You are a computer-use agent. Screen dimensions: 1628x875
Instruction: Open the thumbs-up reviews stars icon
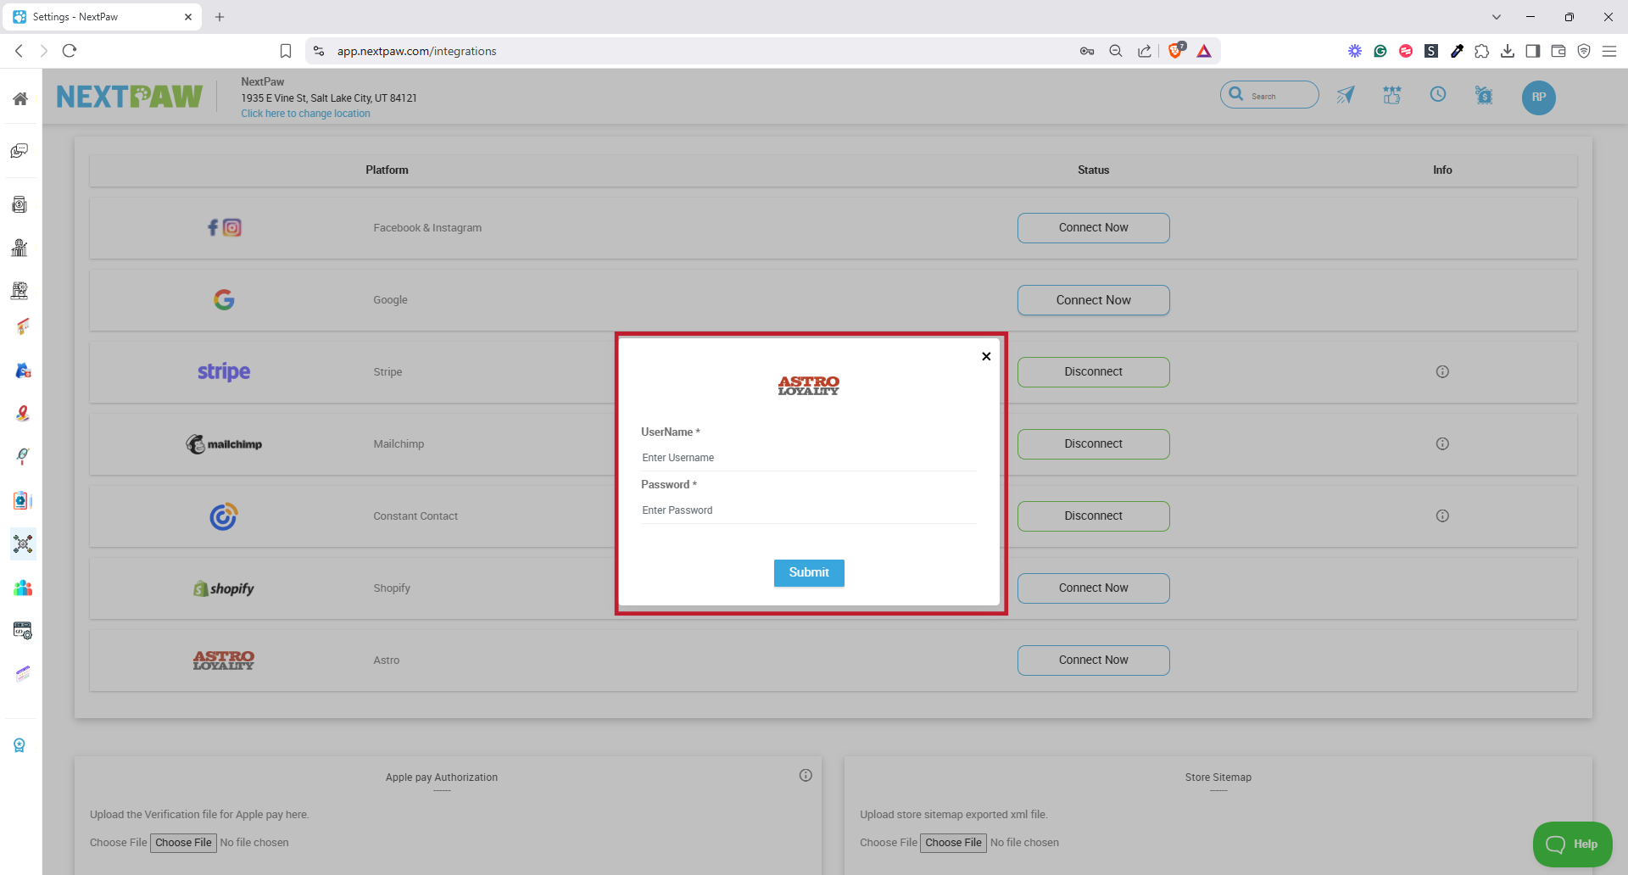pyautogui.click(x=1392, y=95)
